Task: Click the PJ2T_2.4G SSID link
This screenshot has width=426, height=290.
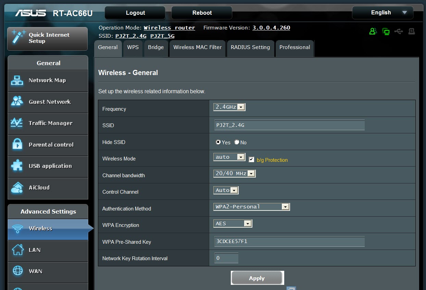Action: 131,36
